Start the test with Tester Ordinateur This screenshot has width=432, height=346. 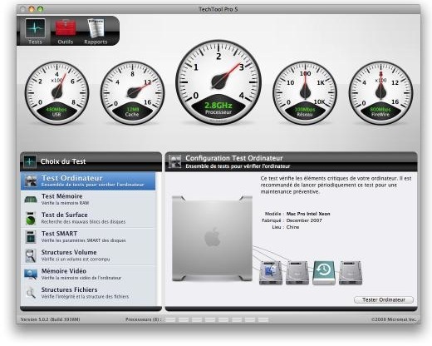pyautogui.click(x=384, y=299)
